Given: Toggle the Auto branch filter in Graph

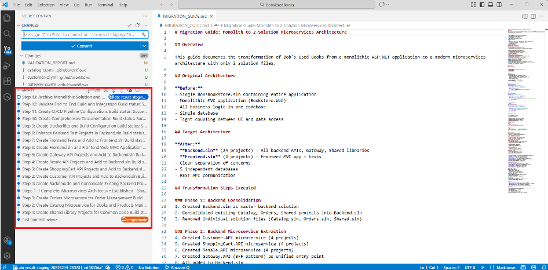Looking at the screenshot, I should point(93,90).
